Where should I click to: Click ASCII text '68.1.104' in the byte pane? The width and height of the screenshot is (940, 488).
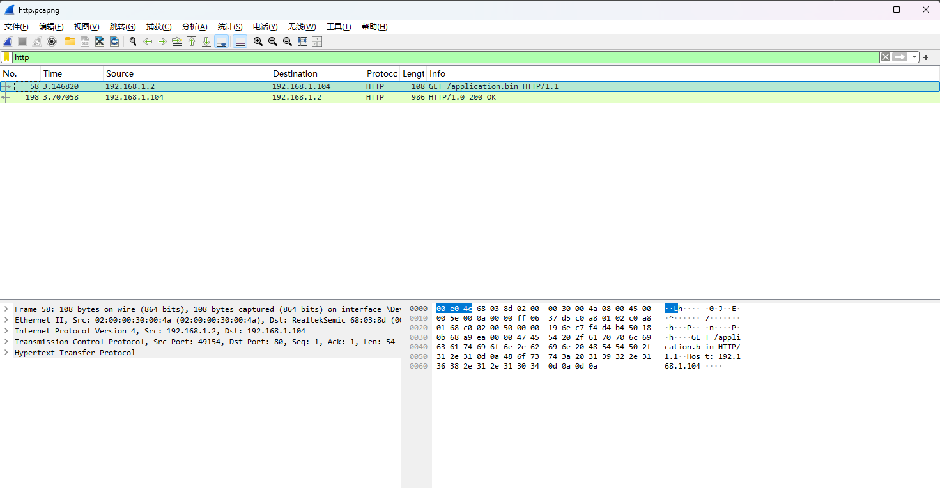click(x=682, y=366)
